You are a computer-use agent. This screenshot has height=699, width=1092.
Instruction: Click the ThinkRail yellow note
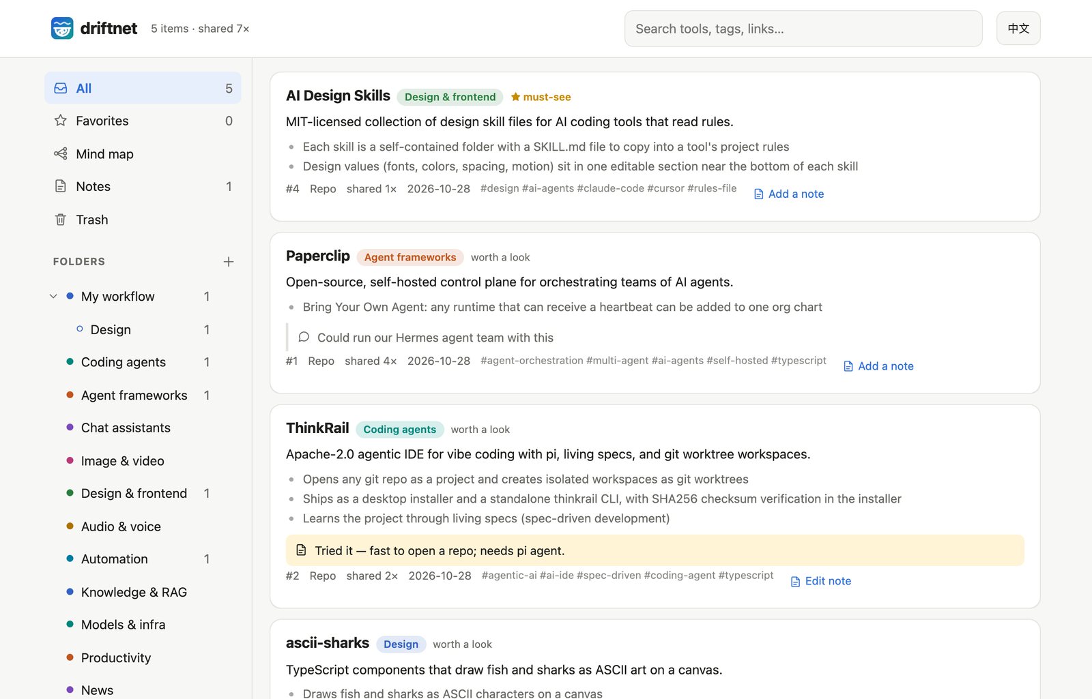[x=655, y=550]
